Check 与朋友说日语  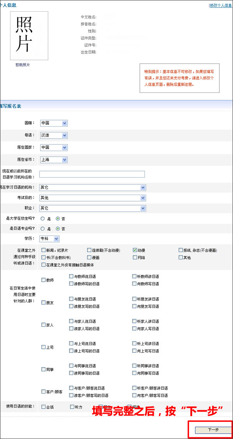[x=71, y=299]
